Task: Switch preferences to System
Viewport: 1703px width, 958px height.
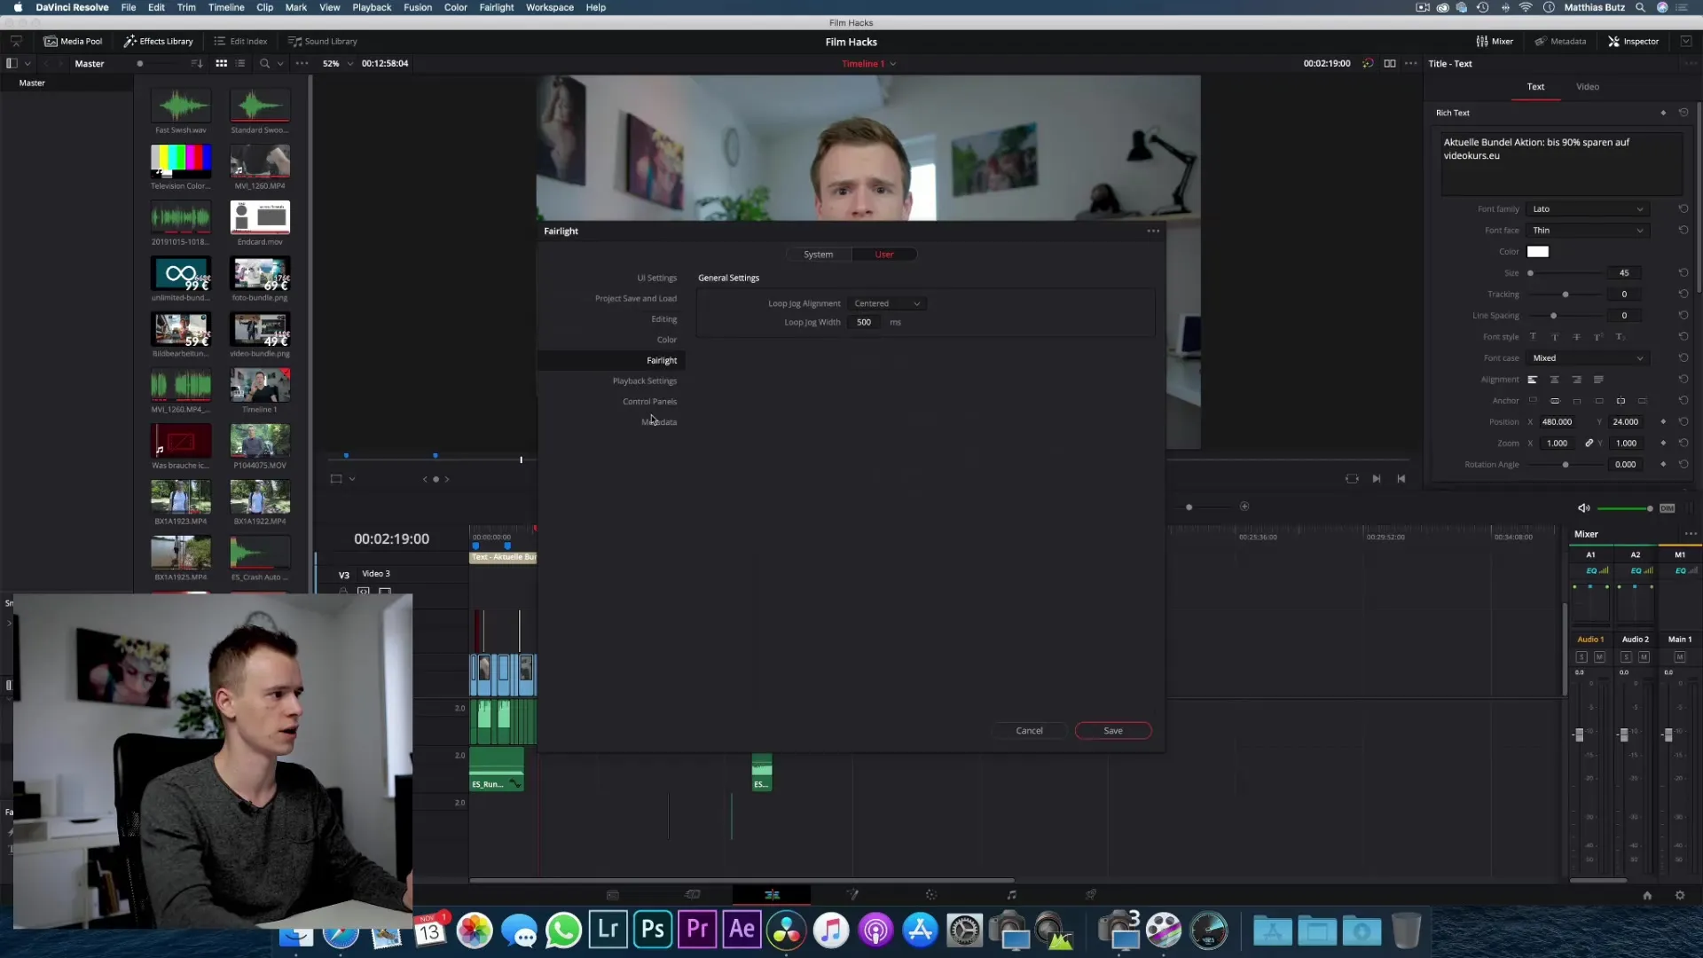Action: tap(819, 255)
